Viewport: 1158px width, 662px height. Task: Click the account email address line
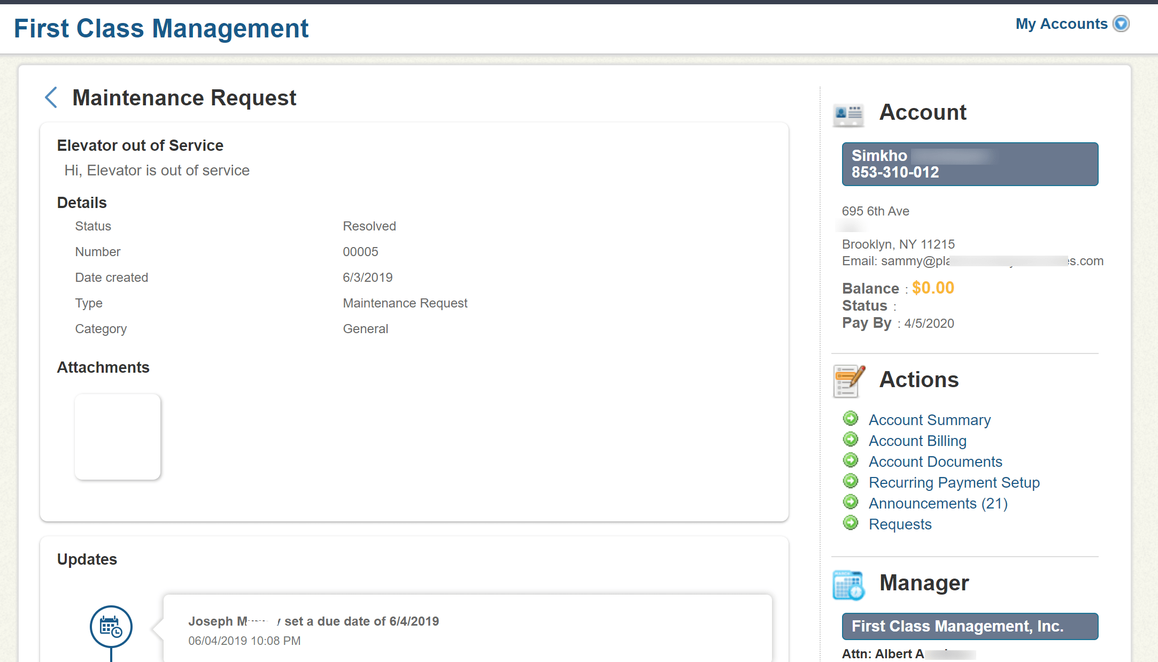972,261
